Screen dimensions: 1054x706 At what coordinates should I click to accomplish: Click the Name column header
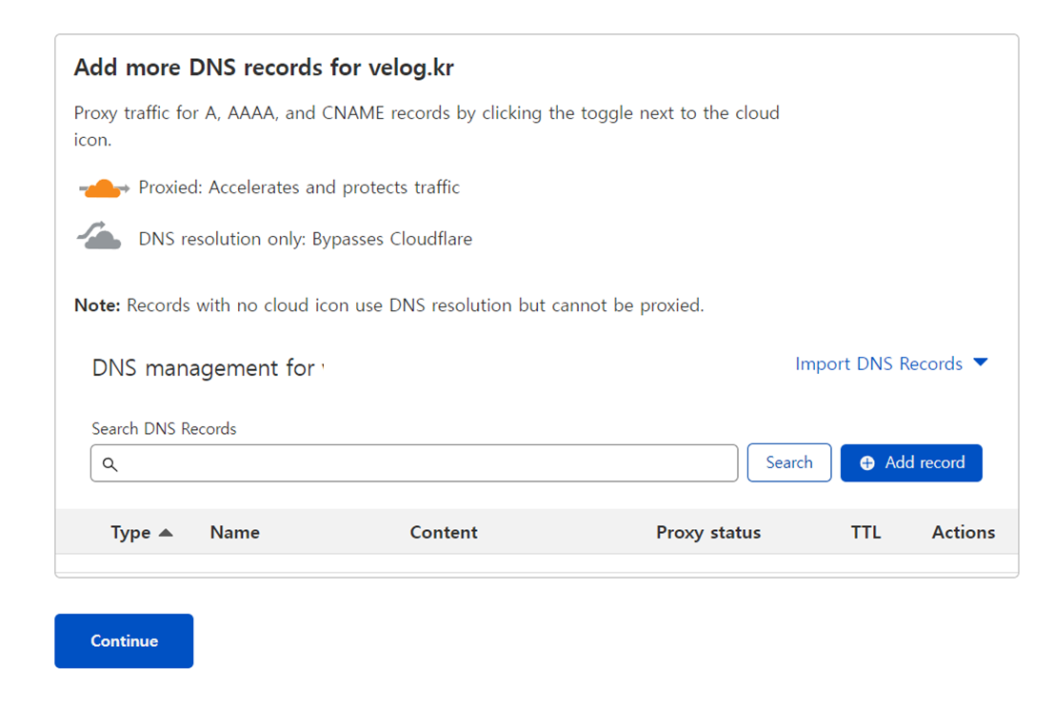click(234, 532)
